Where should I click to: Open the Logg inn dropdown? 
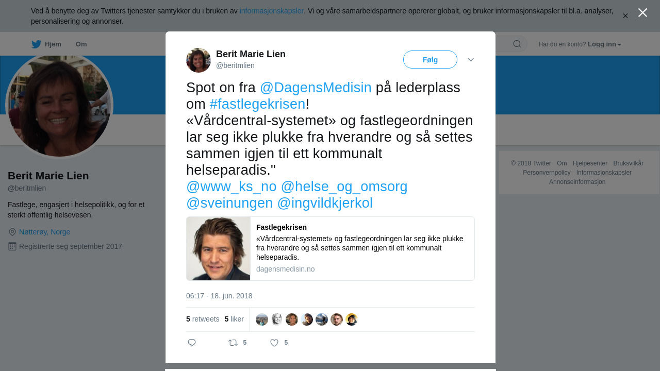pyautogui.click(x=604, y=44)
